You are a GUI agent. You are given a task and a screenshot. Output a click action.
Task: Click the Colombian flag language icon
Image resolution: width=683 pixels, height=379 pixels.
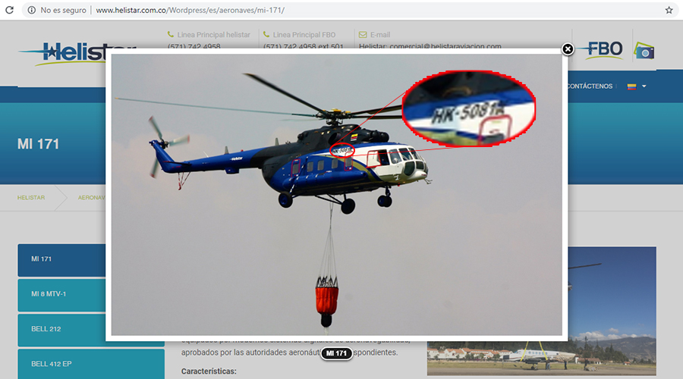click(x=631, y=86)
